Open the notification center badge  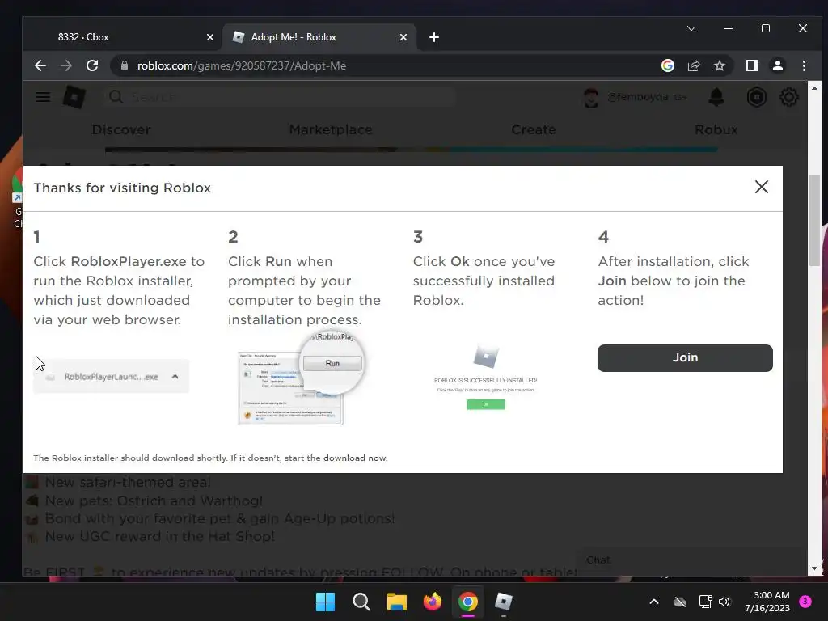(x=805, y=601)
